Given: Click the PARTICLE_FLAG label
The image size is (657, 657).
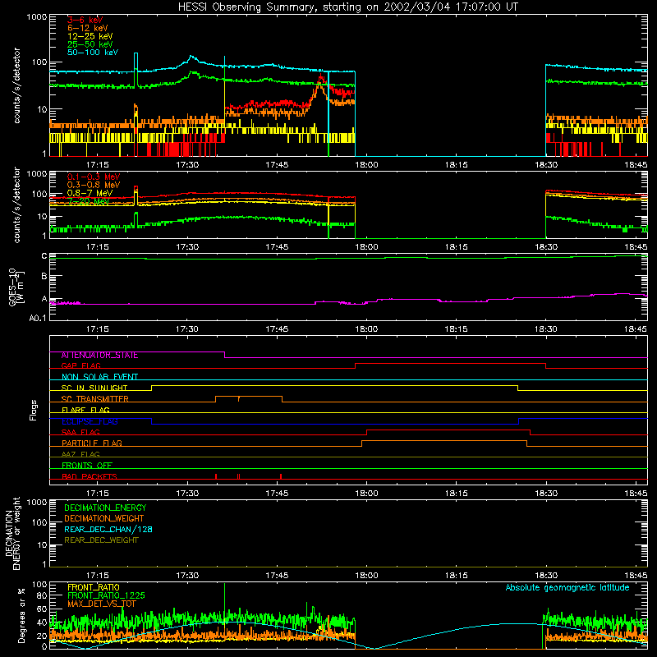Looking at the screenshot, I should 92,443.
